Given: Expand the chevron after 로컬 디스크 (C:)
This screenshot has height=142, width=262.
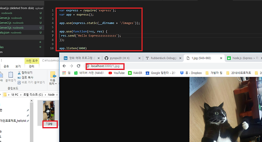Looking at the screenshot, I should [45, 95].
